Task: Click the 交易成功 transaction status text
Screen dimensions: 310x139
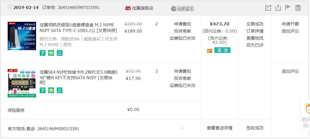Action: pos(255,24)
